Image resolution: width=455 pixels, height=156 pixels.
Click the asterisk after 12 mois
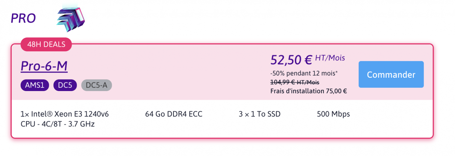(x=337, y=72)
